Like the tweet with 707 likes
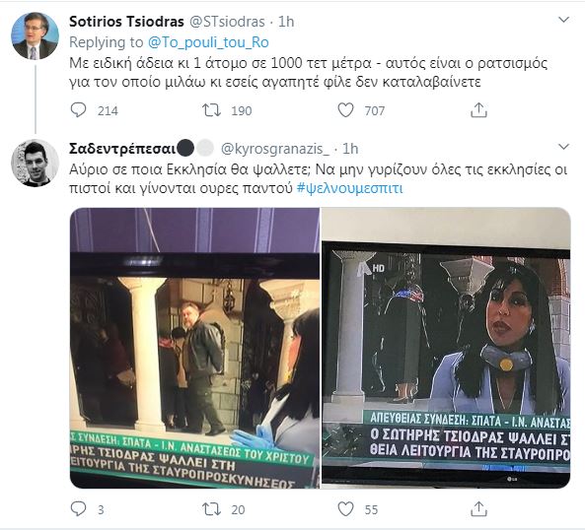 pos(345,110)
